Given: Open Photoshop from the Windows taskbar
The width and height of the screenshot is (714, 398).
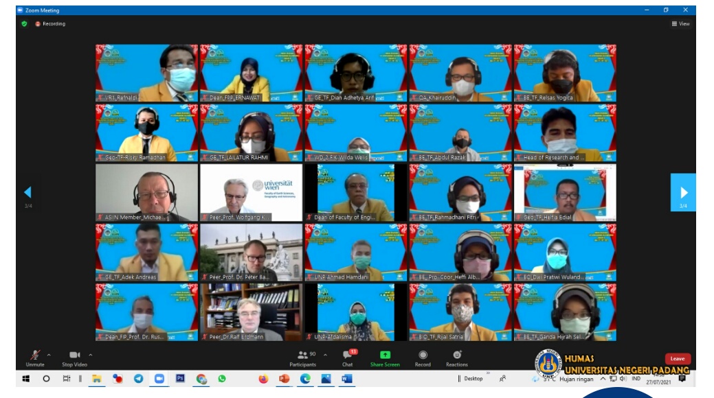Looking at the screenshot, I should (x=180, y=378).
